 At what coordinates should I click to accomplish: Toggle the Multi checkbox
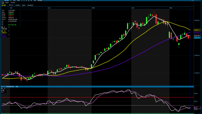pos(18,5)
